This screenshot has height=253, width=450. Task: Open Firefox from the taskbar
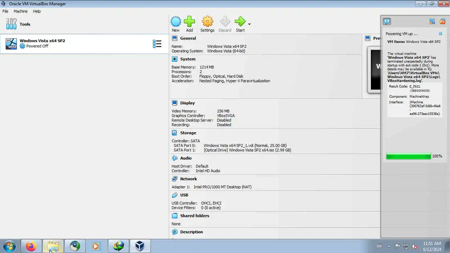(31, 246)
